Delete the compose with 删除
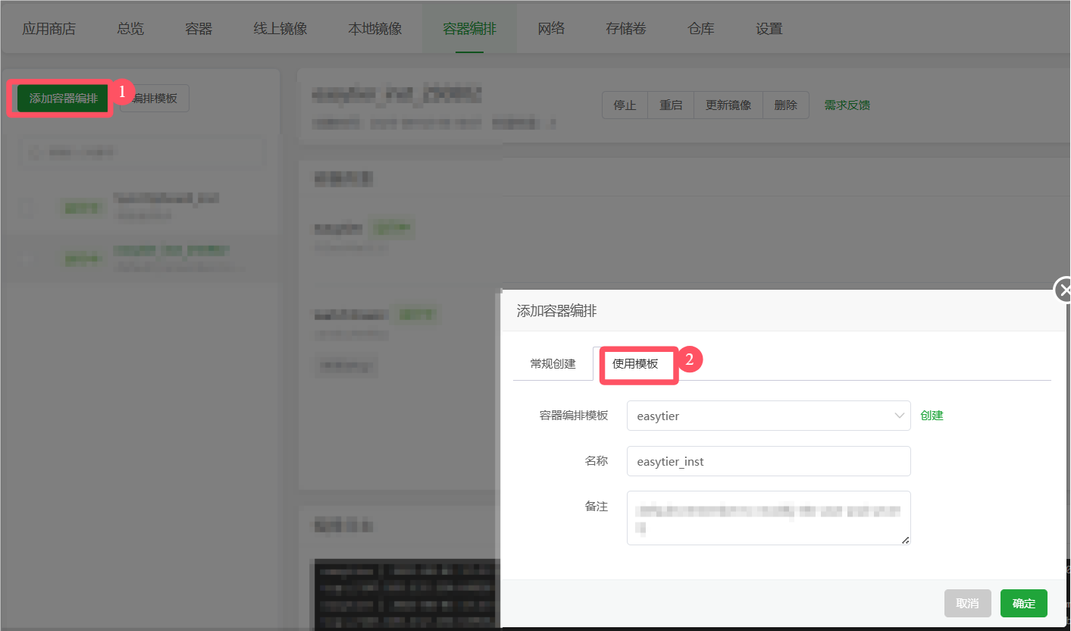The image size is (1071, 631). click(785, 105)
